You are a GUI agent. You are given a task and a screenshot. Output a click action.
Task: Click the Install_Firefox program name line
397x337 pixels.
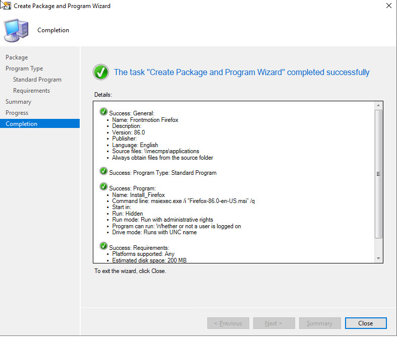pos(138,195)
